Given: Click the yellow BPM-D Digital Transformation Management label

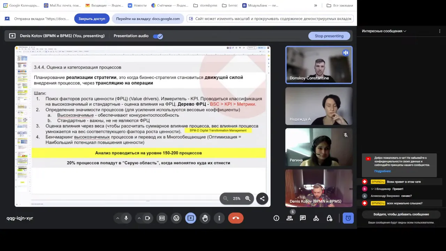Looking at the screenshot, I should click(218, 130).
